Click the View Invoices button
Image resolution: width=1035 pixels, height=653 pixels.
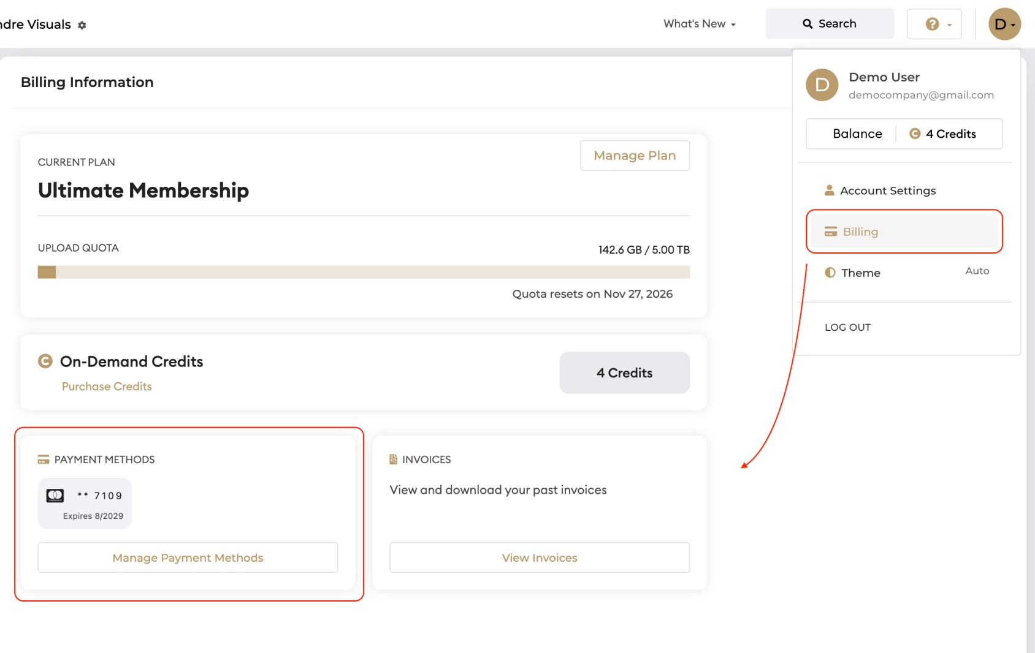coord(540,557)
